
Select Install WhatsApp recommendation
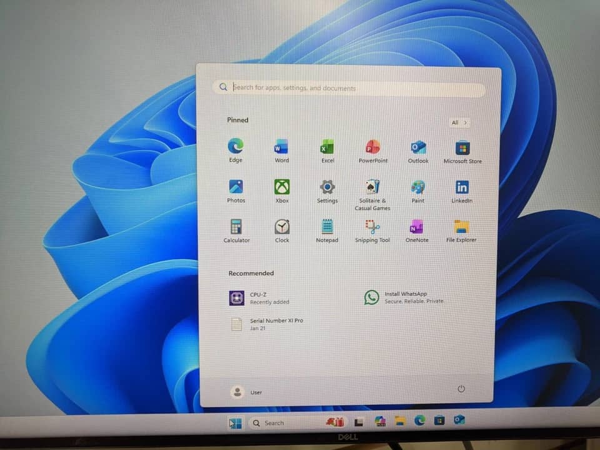404,297
